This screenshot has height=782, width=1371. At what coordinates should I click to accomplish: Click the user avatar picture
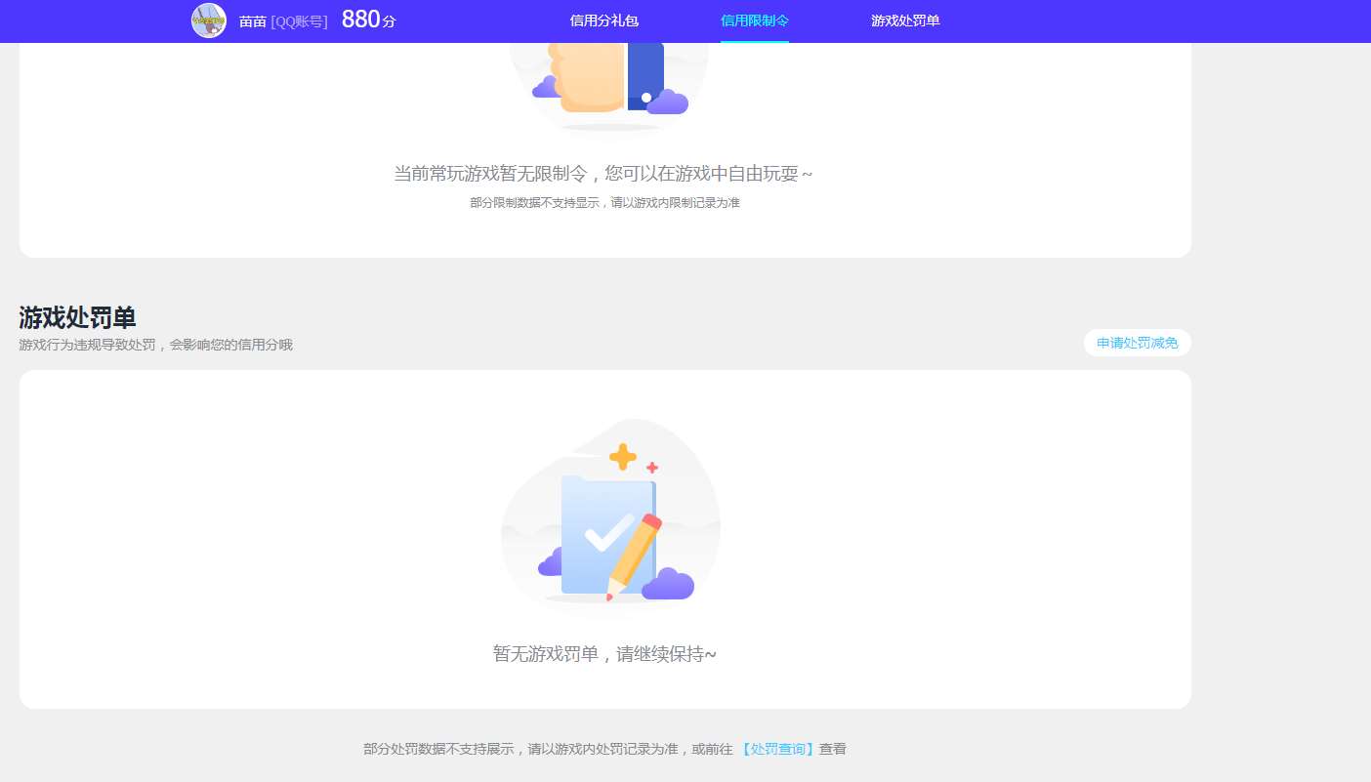tap(209, 21)
